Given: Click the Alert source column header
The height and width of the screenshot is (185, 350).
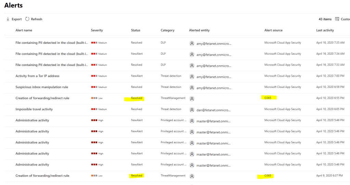Looking at the screenshot, I should tap(273, 30).
